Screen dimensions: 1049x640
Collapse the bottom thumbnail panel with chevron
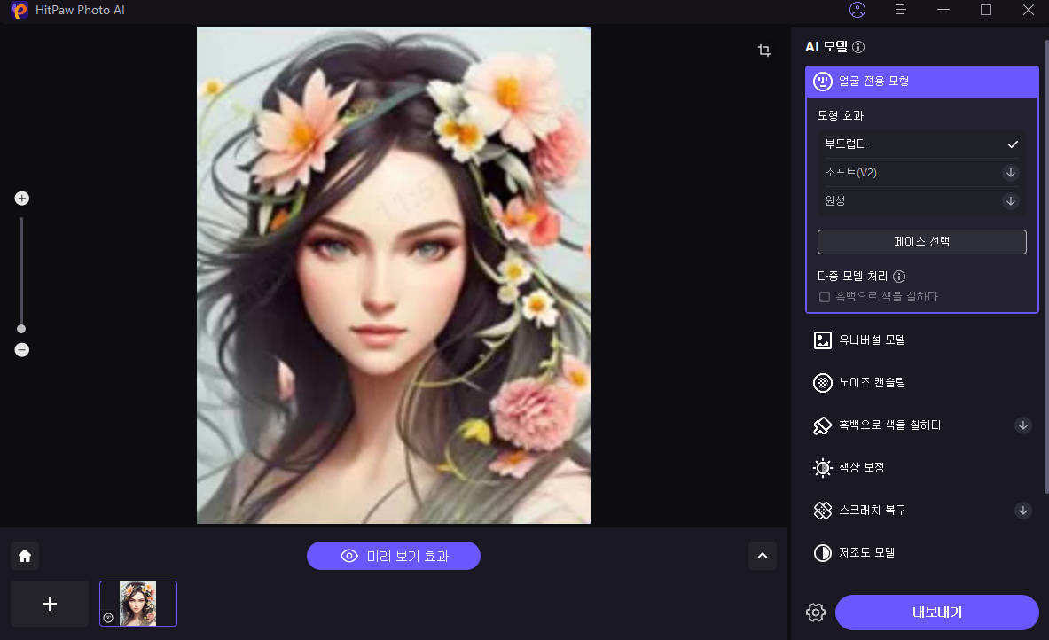763,556
